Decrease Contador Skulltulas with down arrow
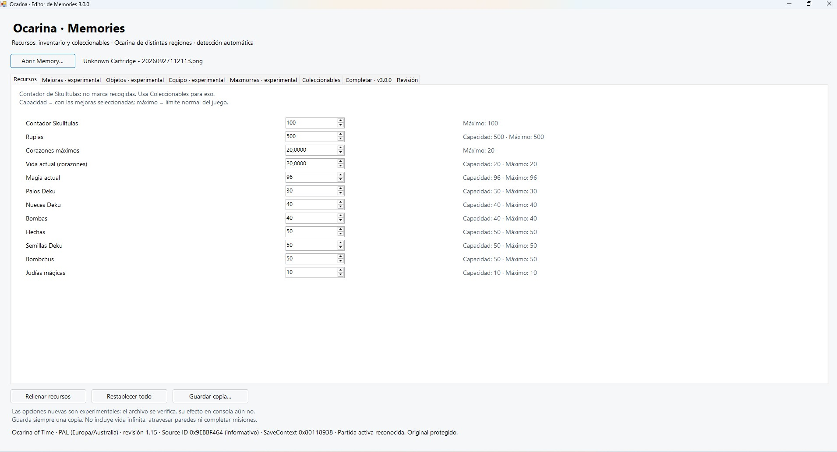837x452 pixels. 341,125
